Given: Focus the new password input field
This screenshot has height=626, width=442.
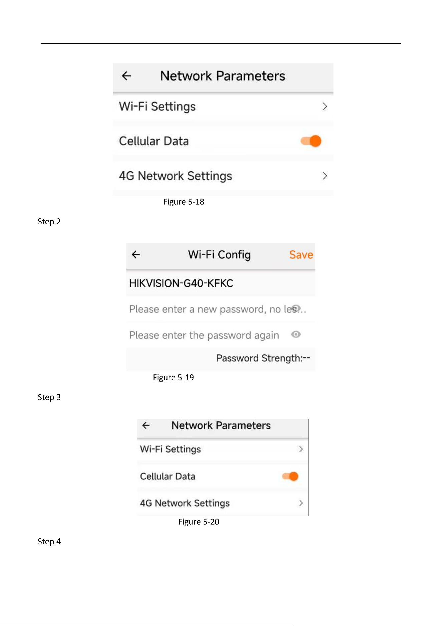Looking at the screenshot, I should click(x=221, y=309).
